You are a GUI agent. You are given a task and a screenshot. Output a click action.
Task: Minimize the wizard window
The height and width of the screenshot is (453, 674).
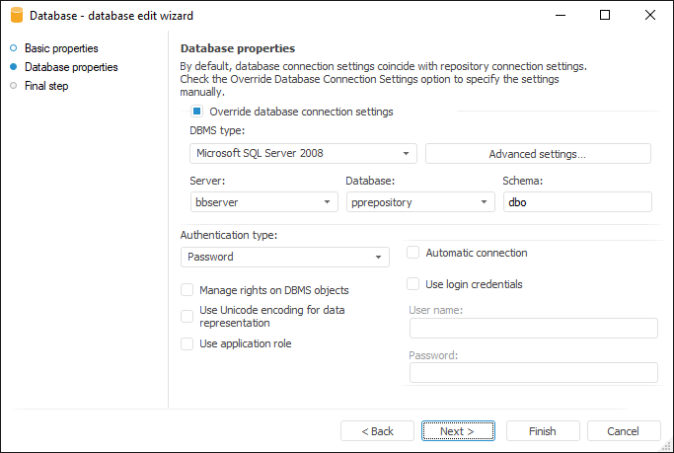coord(560,16)
